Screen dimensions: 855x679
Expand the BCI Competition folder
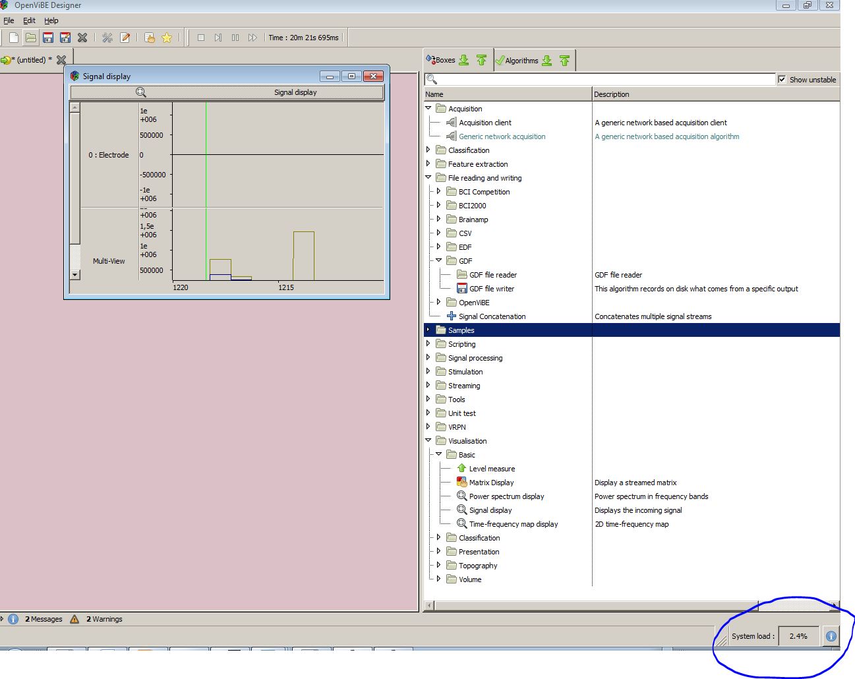439,191
